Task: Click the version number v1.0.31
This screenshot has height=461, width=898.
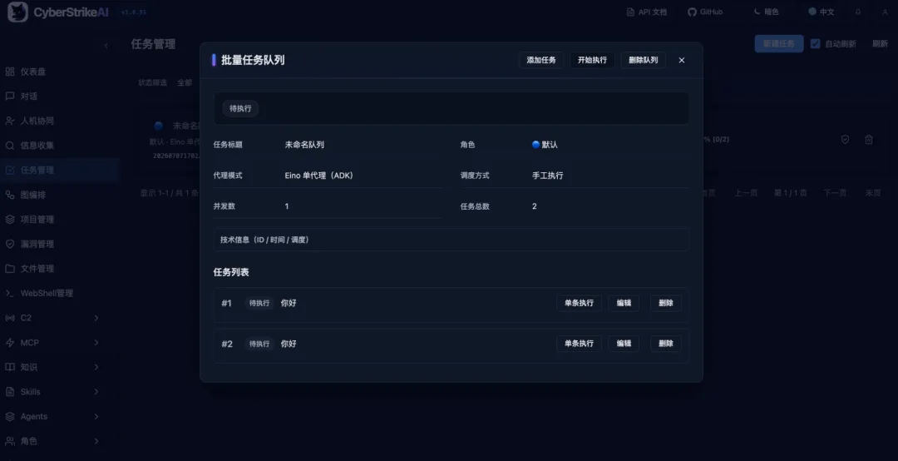Action: tap(133, 12)
